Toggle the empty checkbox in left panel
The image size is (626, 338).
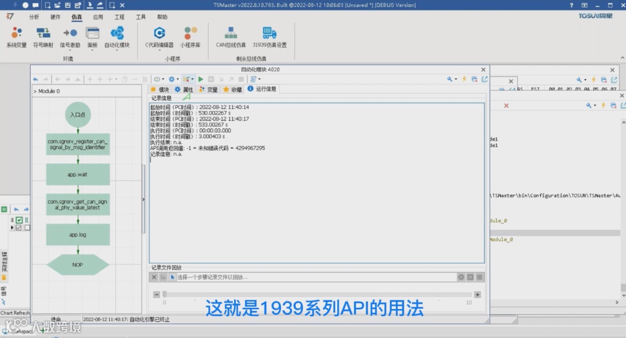coord(27,227)
